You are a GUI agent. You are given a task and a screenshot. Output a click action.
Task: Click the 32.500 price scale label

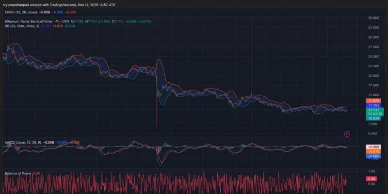click(373, 28)
